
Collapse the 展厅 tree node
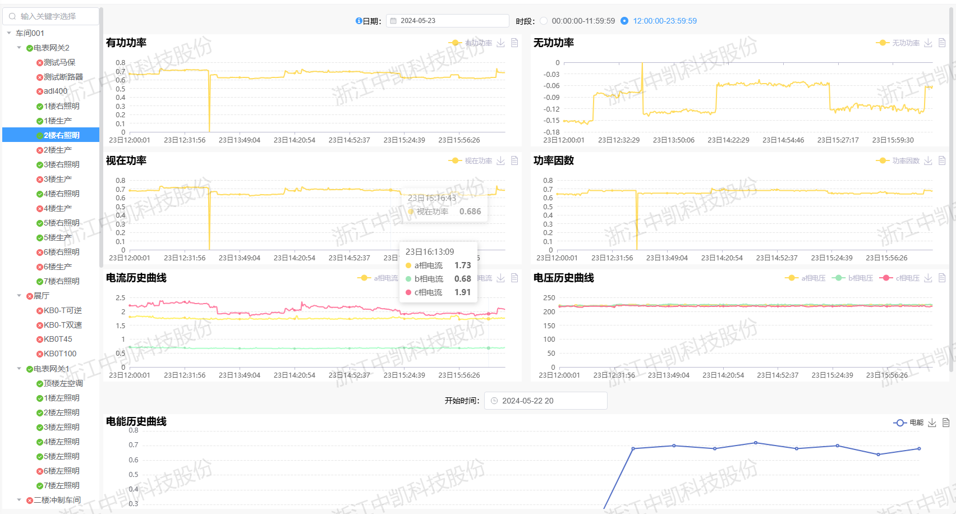[19, 296]
